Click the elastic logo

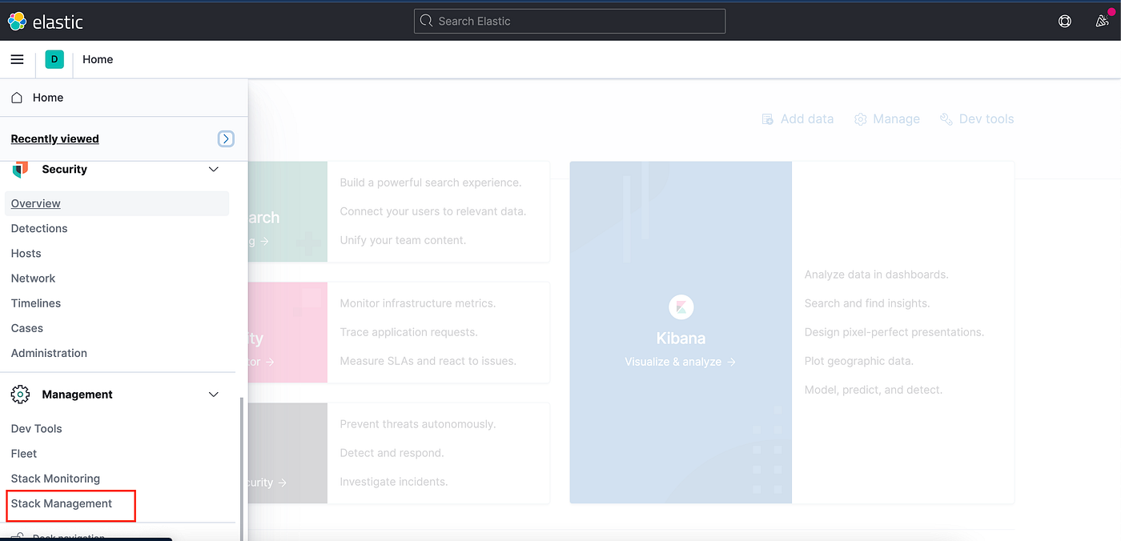coord(46,21)
